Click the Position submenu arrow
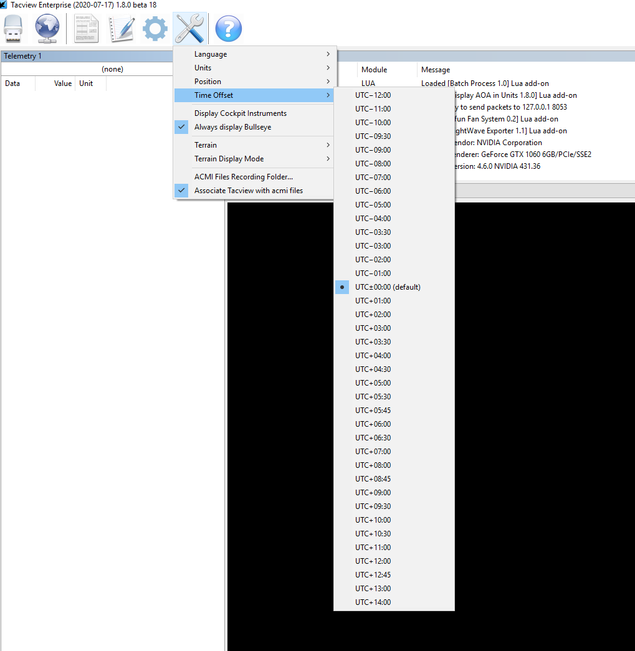 [x=328, y=82]
